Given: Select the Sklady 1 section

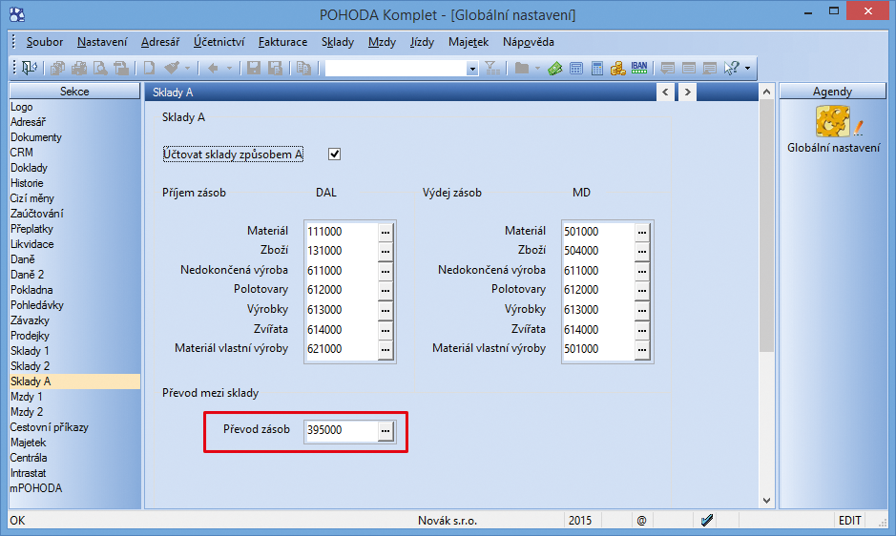Looking at the screenshot, I should tap(74, 351).
